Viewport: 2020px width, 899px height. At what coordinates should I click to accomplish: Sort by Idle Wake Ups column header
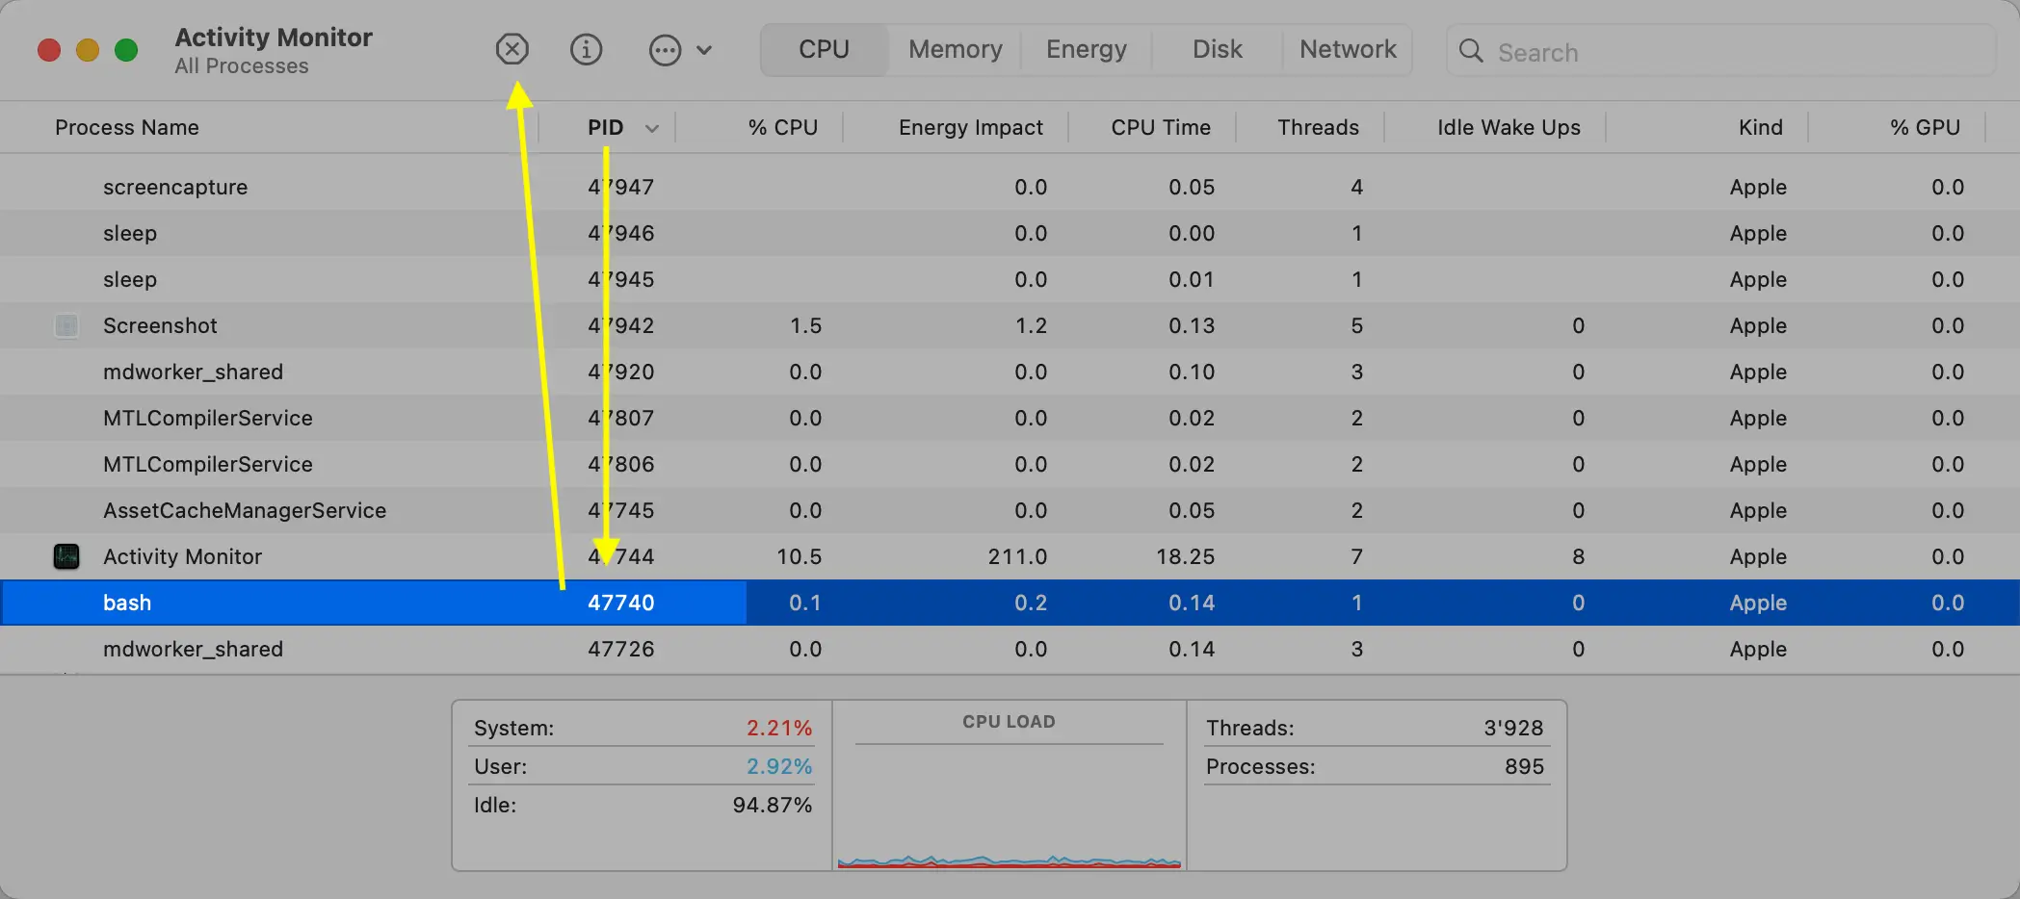click(1508, 127)
